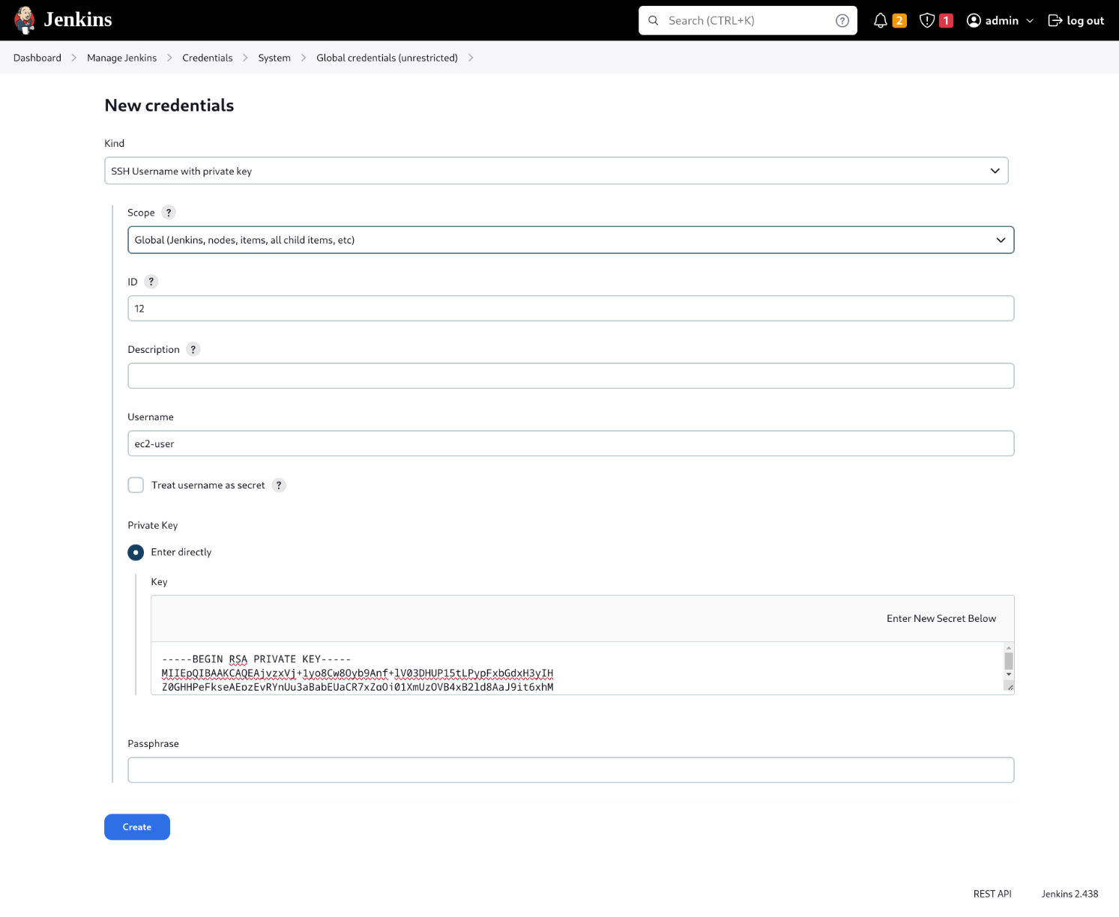The height and width of the screenshot is (917, 1119).
Task: Show help for ID field
Action: 151,282
